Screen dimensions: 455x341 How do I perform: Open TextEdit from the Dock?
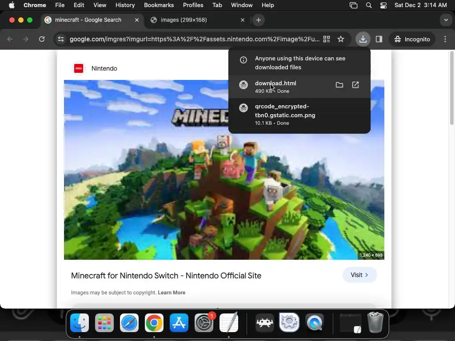point(229,322)
